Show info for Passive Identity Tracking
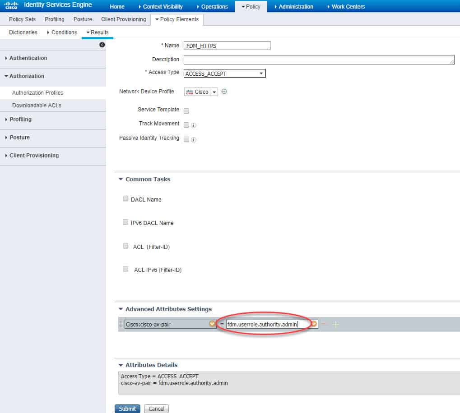This screenshot has width=460, height=413. coord(194,140)
